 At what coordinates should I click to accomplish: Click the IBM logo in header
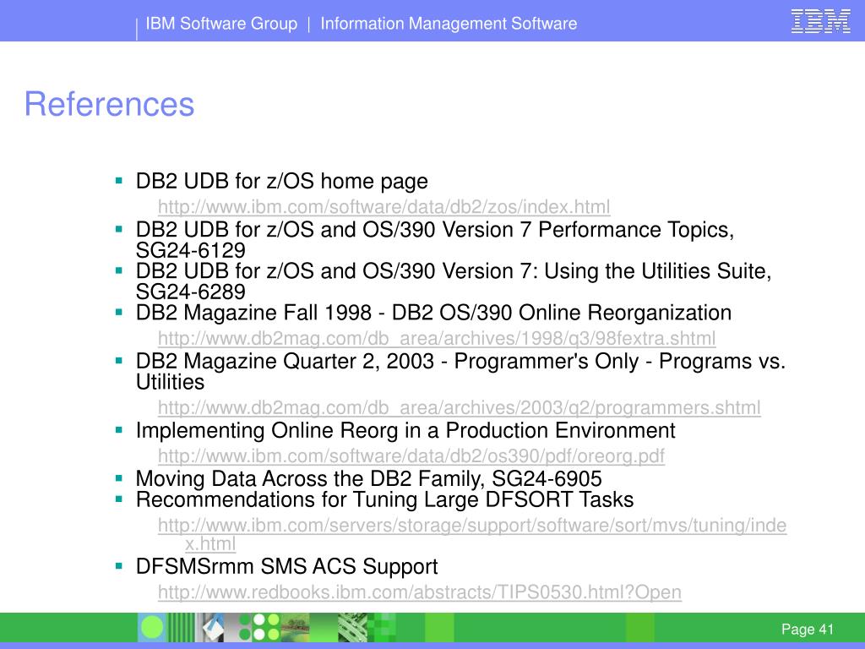pos(820,21)
